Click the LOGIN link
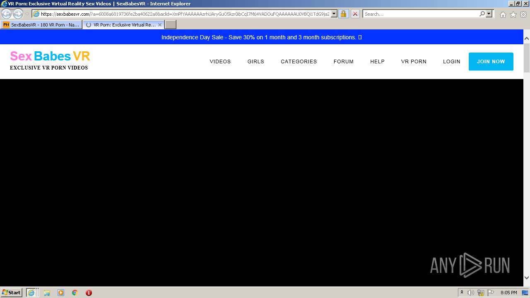The image size is (530, 298). pyautogui.click(x=451, y=62)
